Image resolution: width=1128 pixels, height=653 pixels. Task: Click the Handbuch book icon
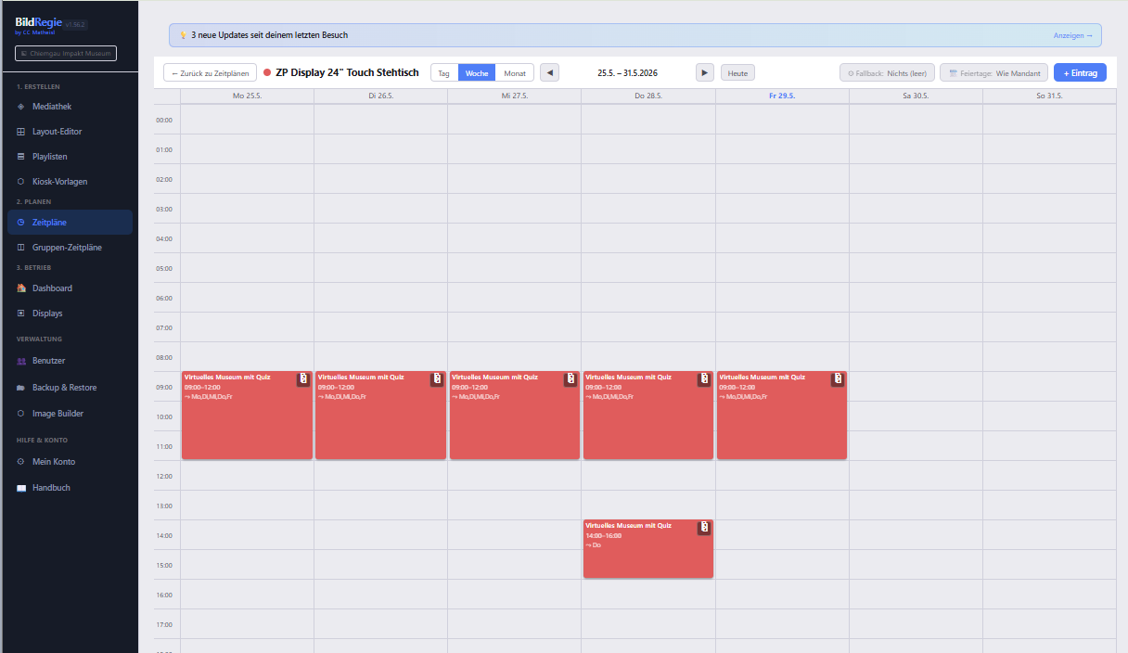(20, 488)
